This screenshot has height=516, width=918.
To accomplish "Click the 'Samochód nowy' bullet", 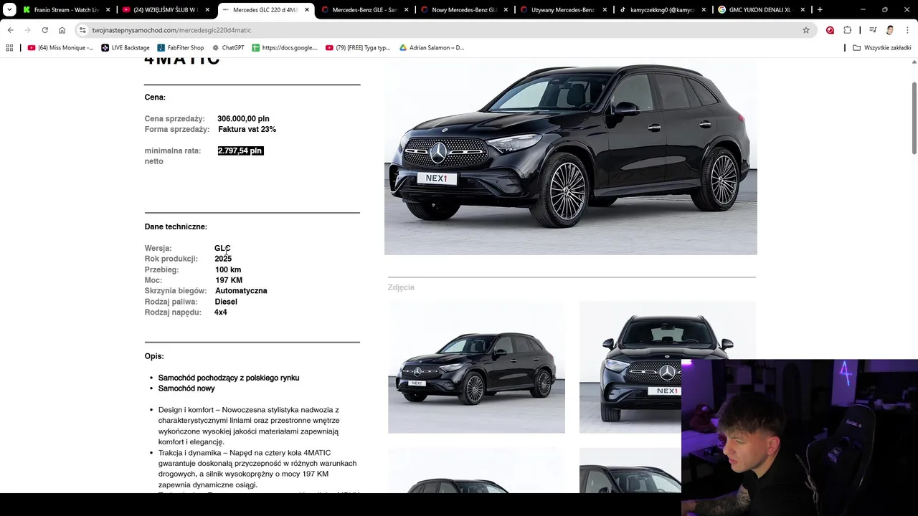I will [x=186, y=388].
